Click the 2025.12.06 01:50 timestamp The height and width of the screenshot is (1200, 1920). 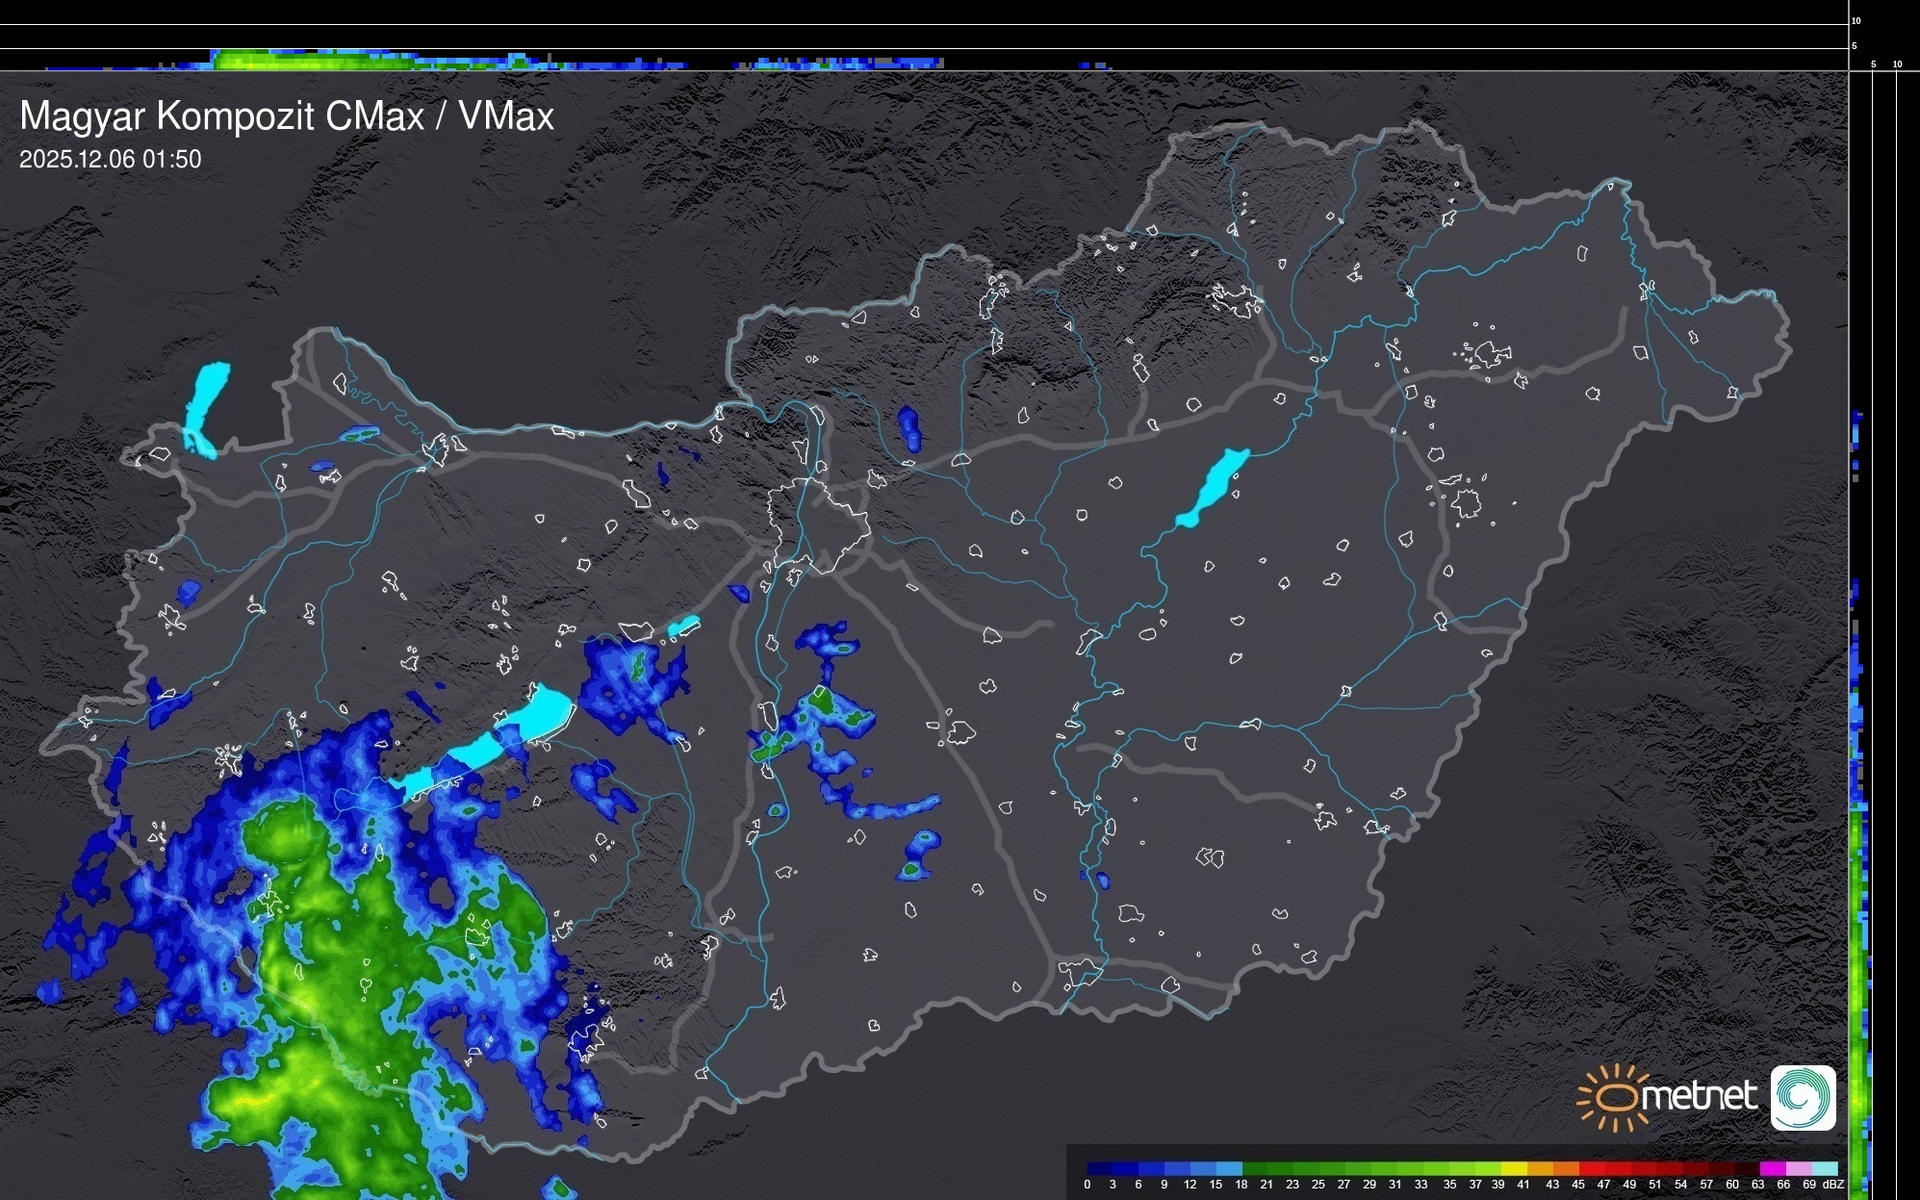111,159
